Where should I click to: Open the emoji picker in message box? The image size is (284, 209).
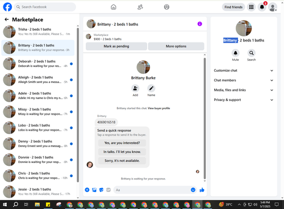(x=193, y=190)
